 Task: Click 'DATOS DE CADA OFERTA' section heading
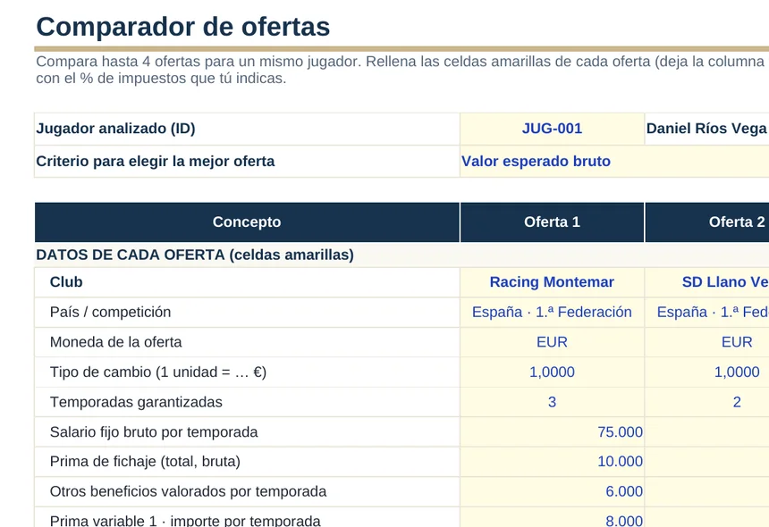coord(195,255)
